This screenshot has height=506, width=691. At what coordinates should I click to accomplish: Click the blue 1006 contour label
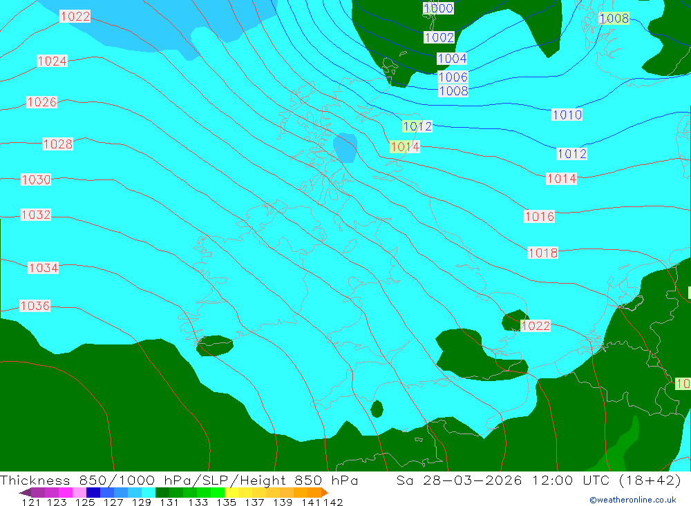pos(453,77)
